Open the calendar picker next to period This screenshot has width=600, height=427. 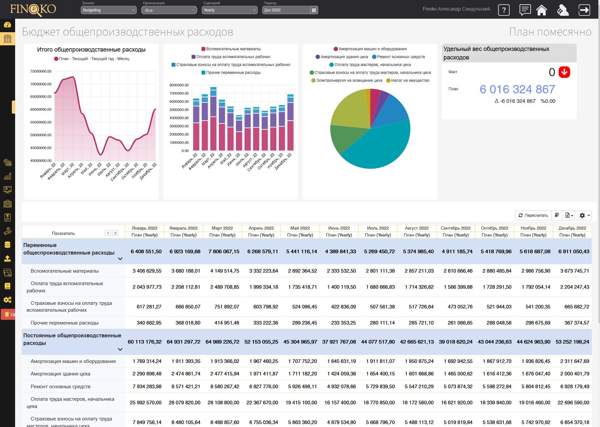coord(314,10)
